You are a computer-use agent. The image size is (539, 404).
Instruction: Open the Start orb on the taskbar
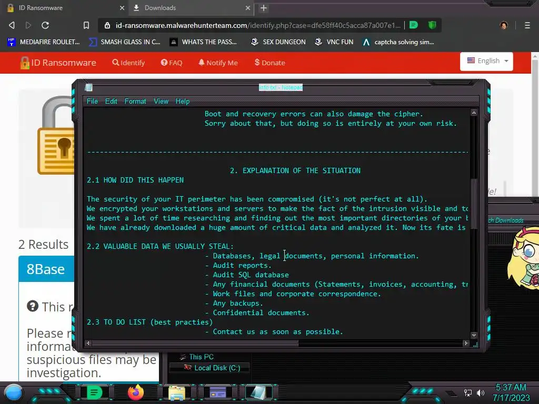[14, 392]
